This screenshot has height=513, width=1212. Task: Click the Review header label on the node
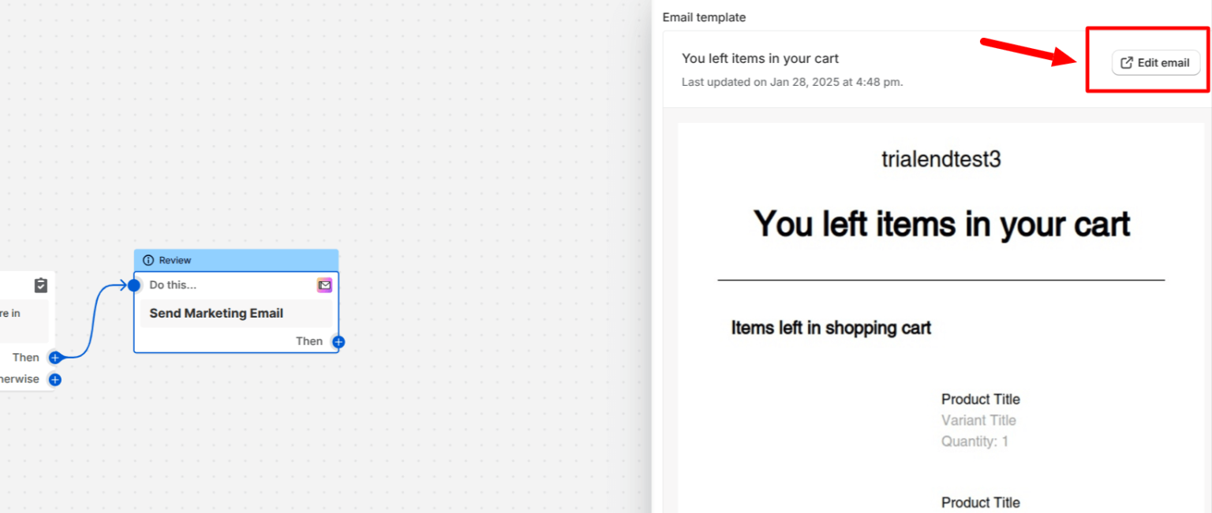[175, 260]
